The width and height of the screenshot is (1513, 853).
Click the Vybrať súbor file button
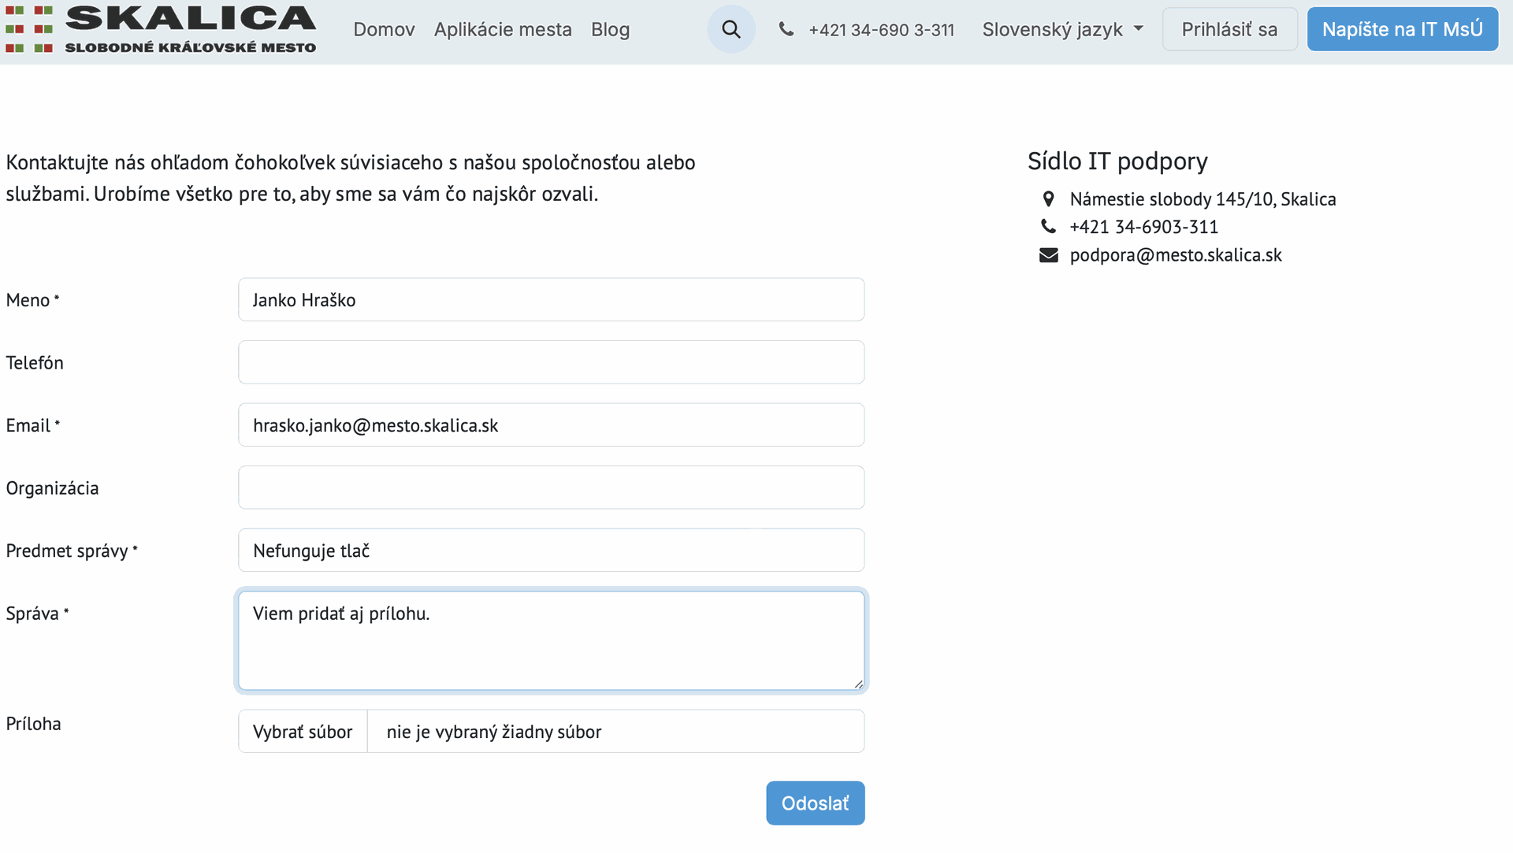pyautogui.click(x=303, y=732)
